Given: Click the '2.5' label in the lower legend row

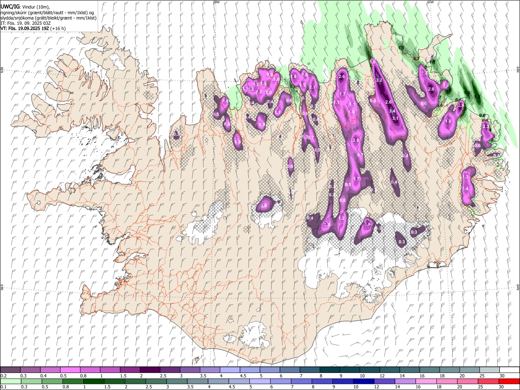Looking at the screenshot, I should 148,387.
